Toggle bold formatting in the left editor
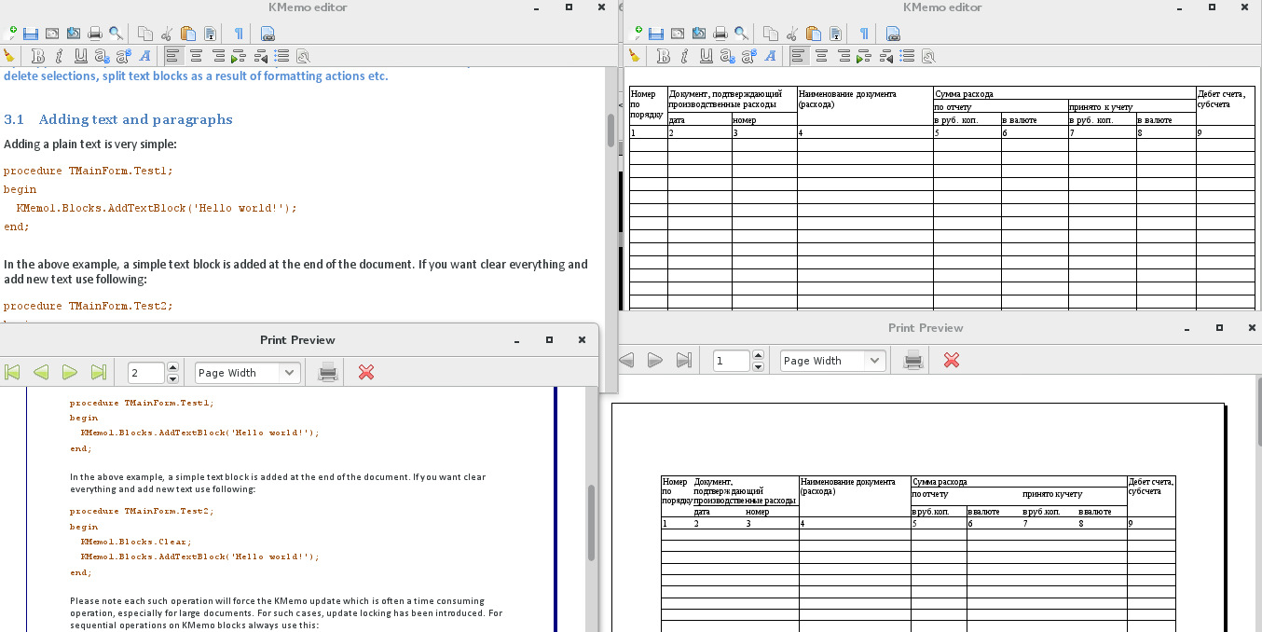This screenshot has height=632, width=1262. tap(37, 56)
